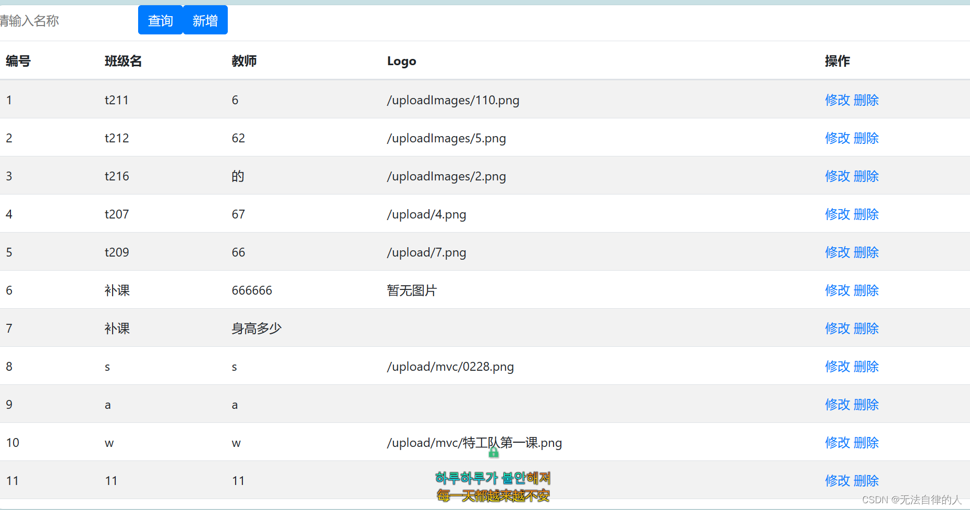Screen dimensions: 970x510
Task: Click the /upload/mvc/特工队第一课.png logo path
Action: (474, 443)
